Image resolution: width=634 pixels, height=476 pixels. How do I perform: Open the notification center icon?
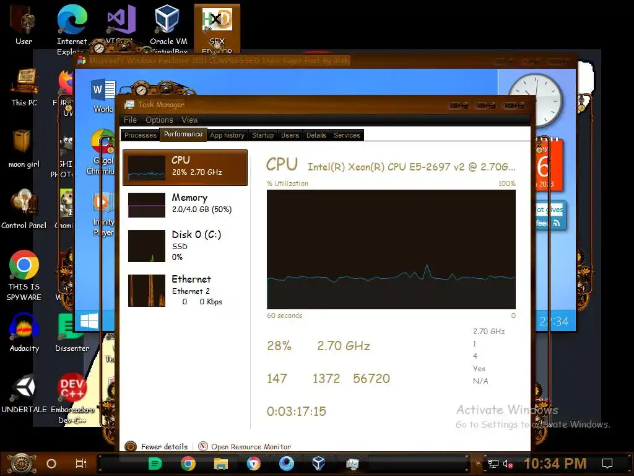pyautogui.click(x=607, y=464)
